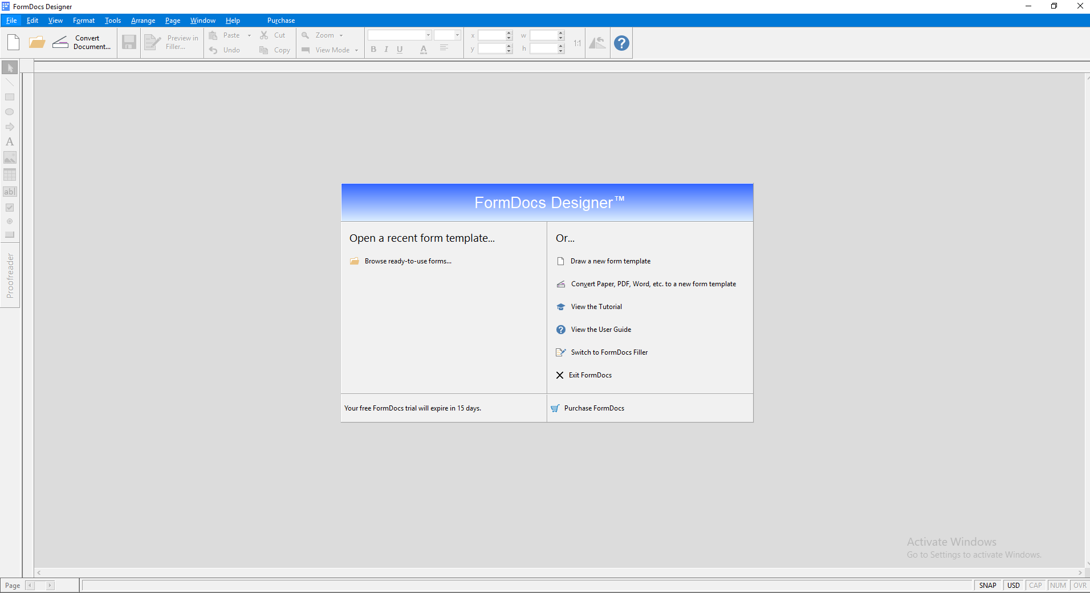Click Browse ready-to-use forms link
Screen dimensions: 1090x593
click(401, 261)
